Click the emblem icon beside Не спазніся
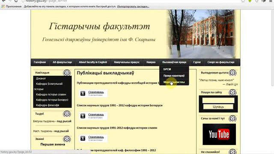Viewport: 274px width, 154px height. point(232,151)
